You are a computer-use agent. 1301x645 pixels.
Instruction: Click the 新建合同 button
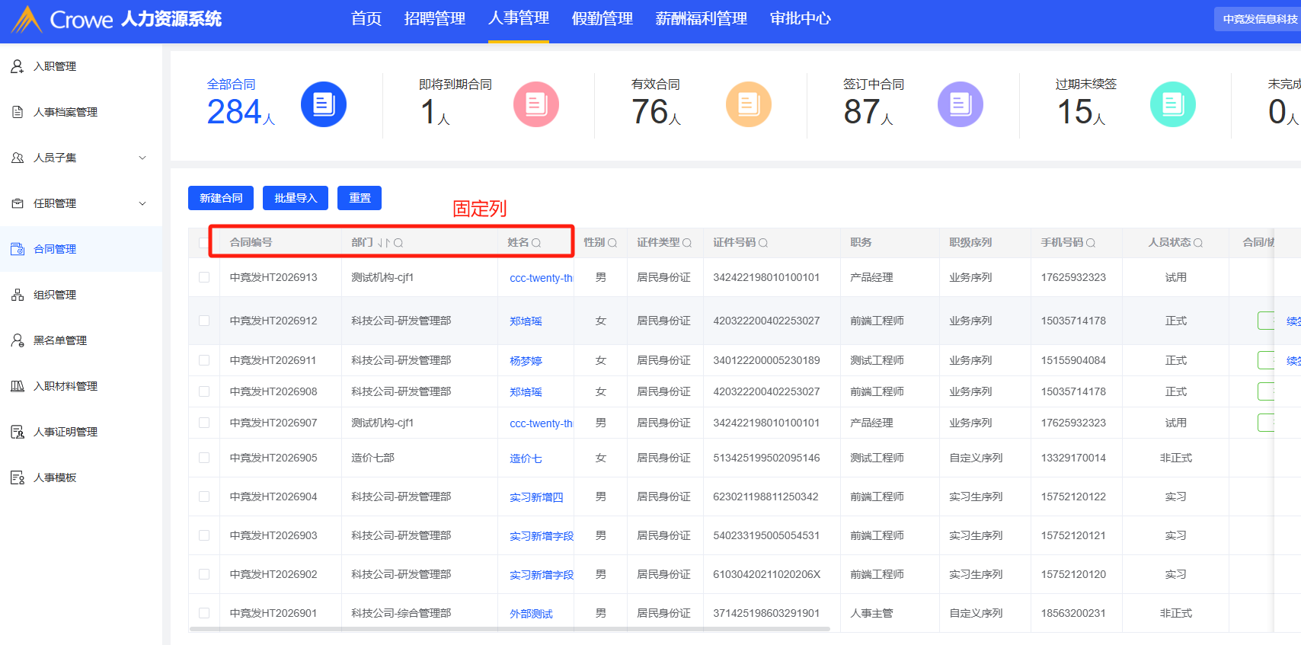tap(221, 198)
